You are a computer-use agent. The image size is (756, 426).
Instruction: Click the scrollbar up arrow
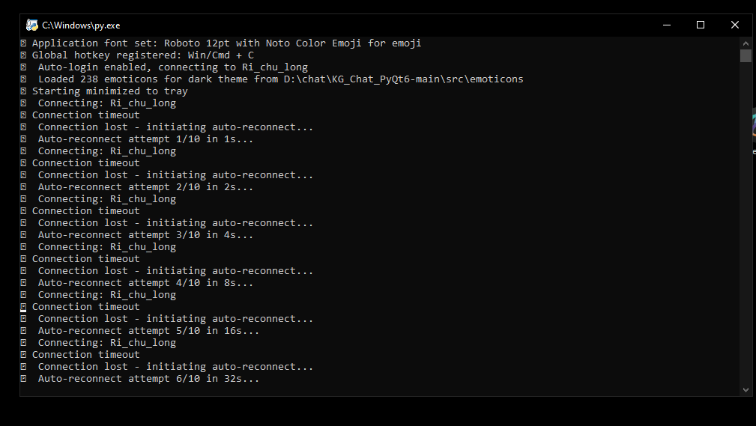tap(746, 43)
